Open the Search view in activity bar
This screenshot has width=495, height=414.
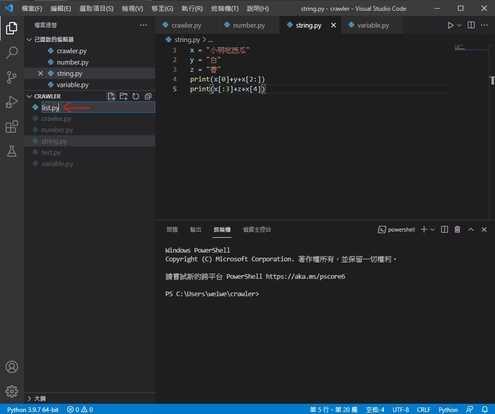(12, 53)
